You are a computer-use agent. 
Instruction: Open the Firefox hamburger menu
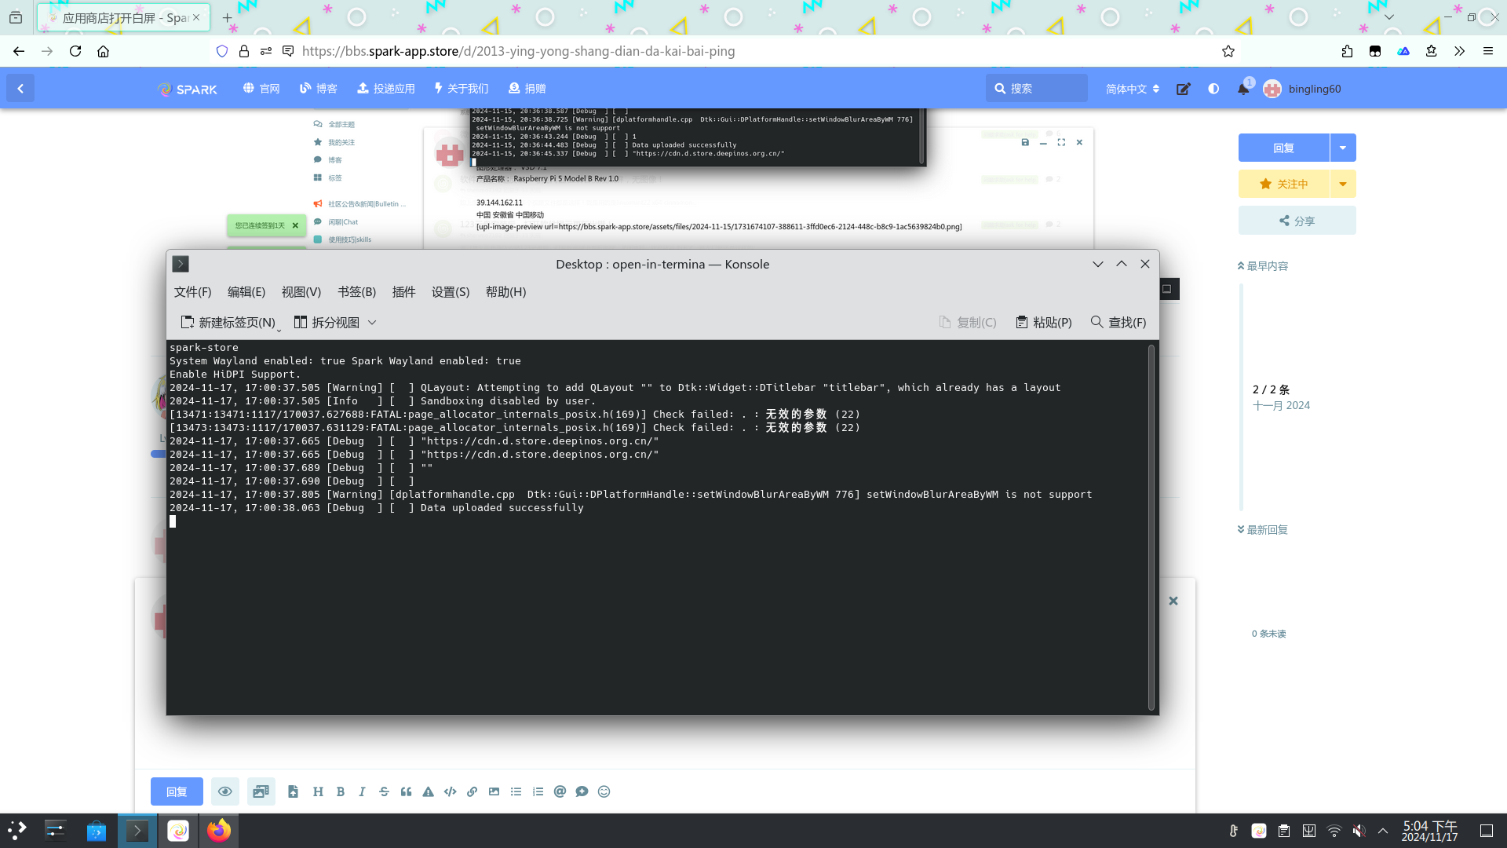coord(1487,51)
